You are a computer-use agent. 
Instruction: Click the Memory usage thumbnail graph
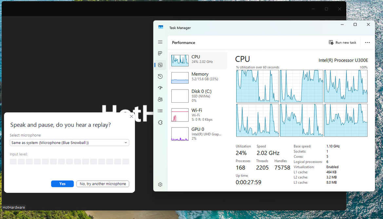pyautogui.click(x=180, y=78)
